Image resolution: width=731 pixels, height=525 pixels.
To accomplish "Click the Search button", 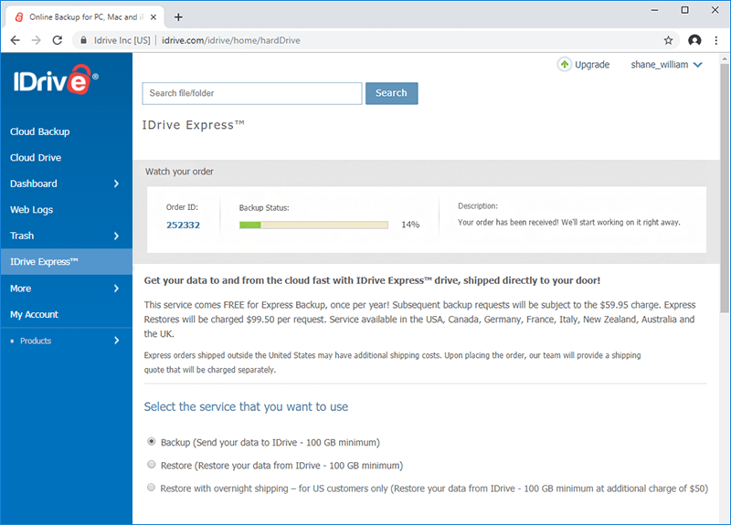I will coord(392,93).
